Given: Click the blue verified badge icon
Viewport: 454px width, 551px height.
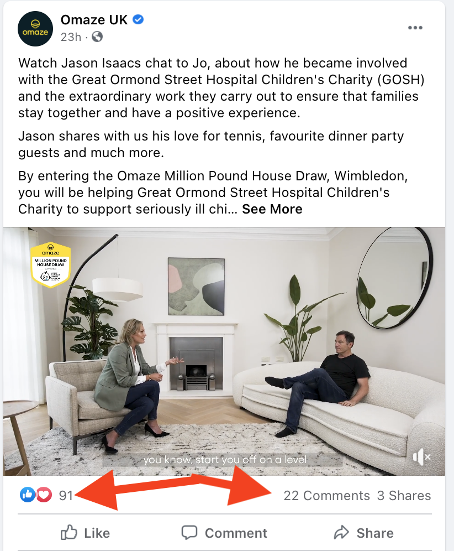Looking at the screenshot, I should click(138, 20).
